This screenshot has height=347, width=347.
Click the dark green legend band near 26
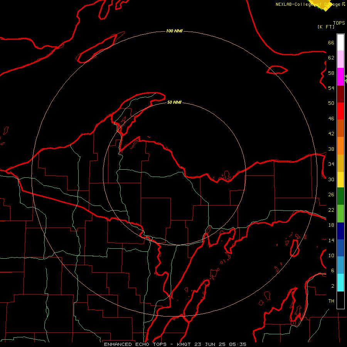340,196
